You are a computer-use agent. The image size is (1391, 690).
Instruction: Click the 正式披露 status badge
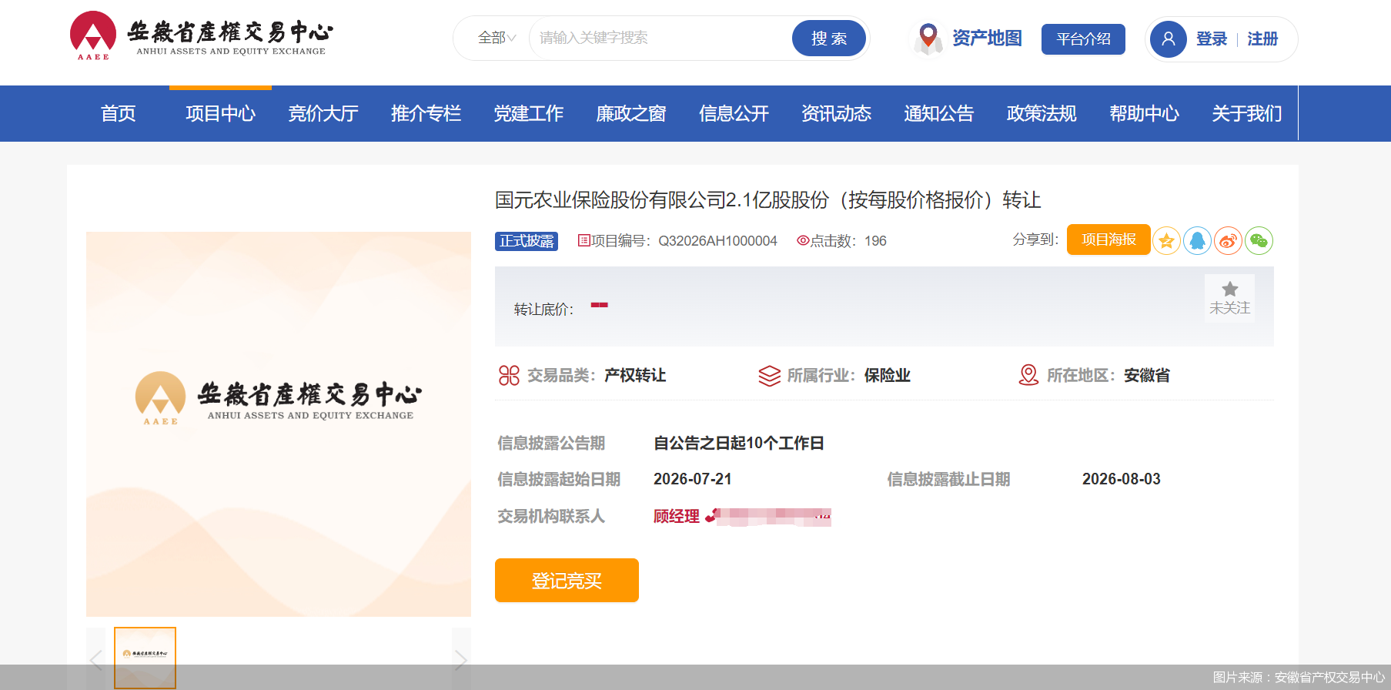pos(527,241)
